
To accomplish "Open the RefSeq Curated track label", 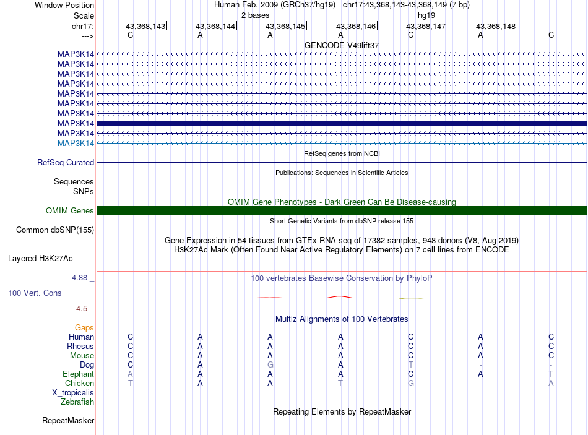I will (66, 162).
